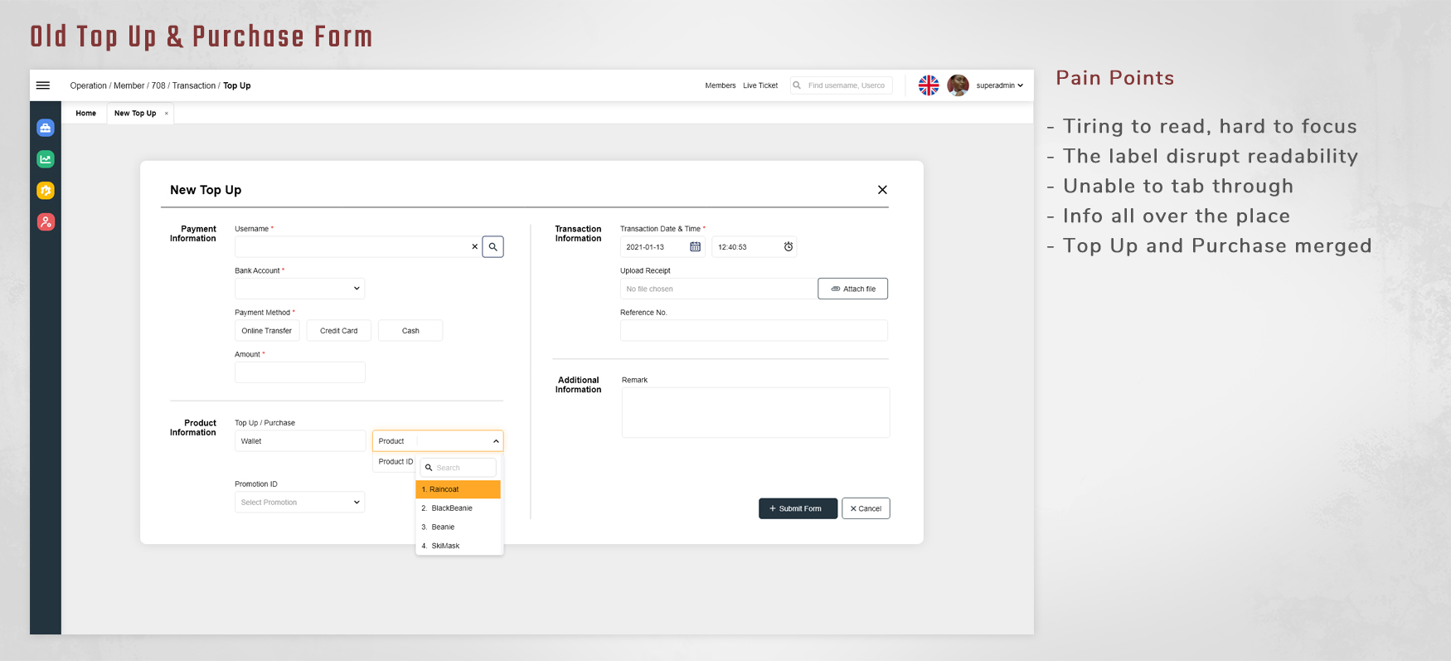The image size is (1451, 661).
Task: Click into the Remark text area
Action: click(755, 412)
